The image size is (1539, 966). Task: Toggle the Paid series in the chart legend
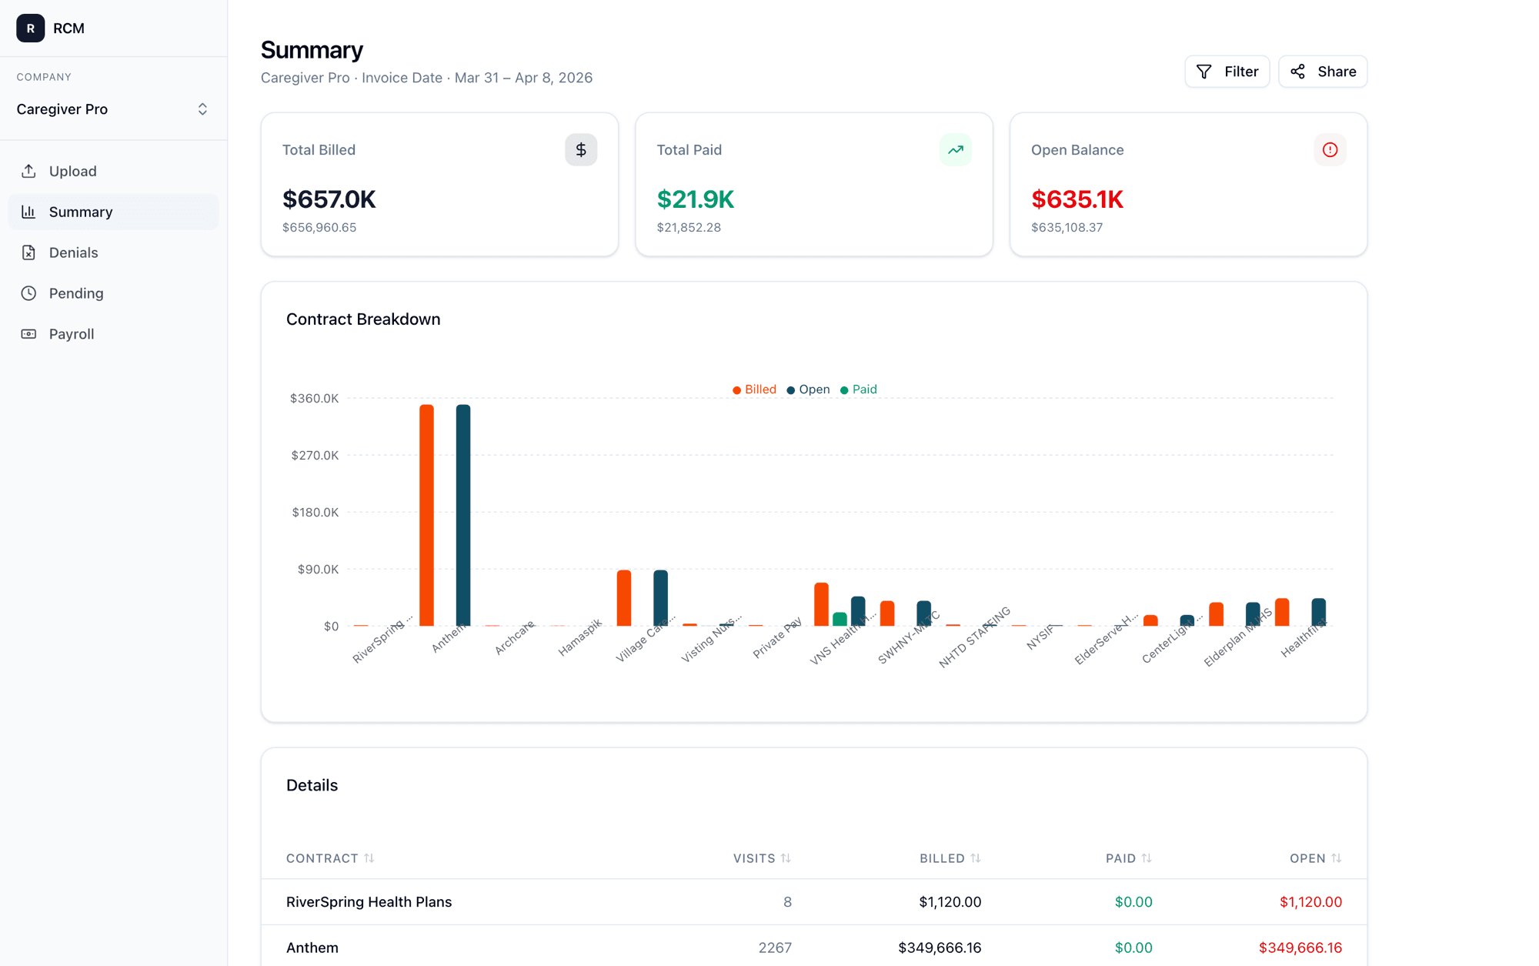pos(858,389)
